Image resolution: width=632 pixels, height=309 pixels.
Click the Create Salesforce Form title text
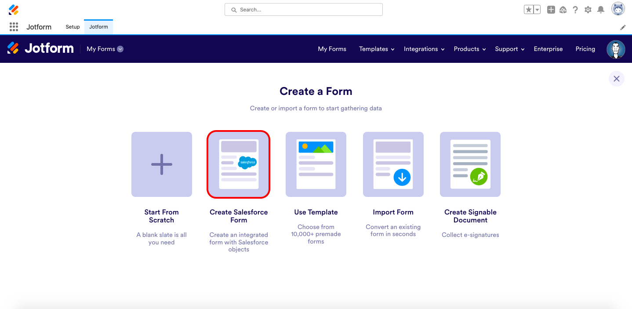point(239,216)
